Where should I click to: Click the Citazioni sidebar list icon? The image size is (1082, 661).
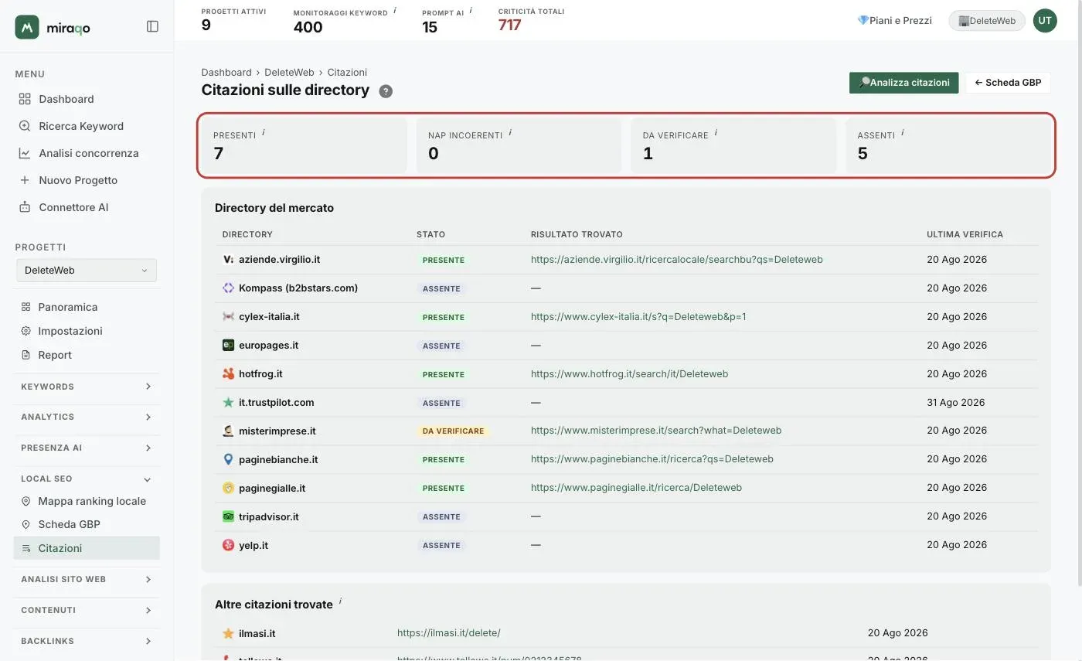tap(26, 548)
